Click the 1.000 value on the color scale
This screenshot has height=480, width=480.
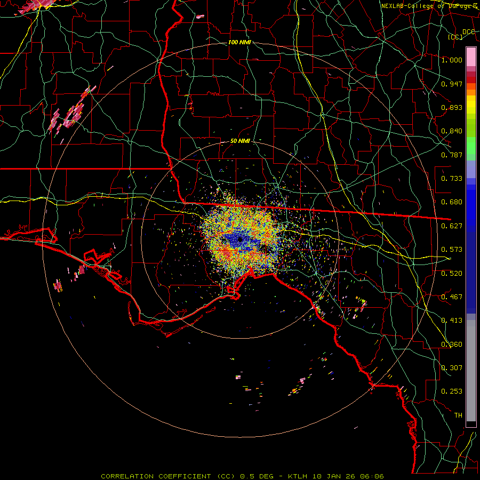tap(452, 60)
